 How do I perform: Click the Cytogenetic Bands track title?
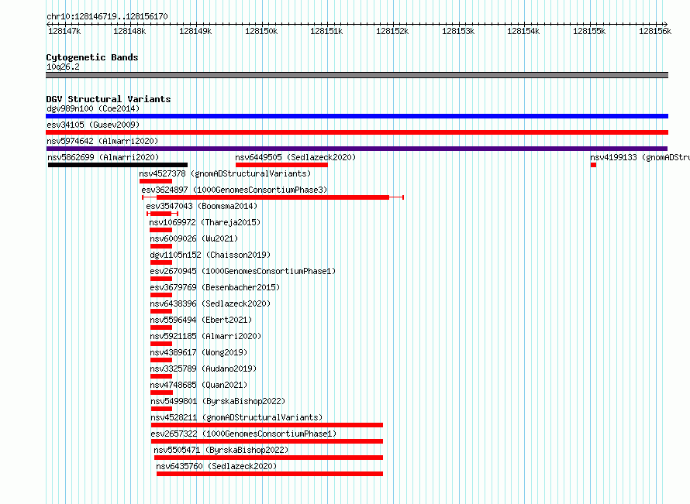[92, 57]
